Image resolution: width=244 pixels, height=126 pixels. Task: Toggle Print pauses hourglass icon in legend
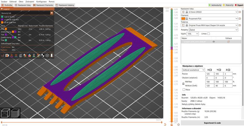click(34, 56)
